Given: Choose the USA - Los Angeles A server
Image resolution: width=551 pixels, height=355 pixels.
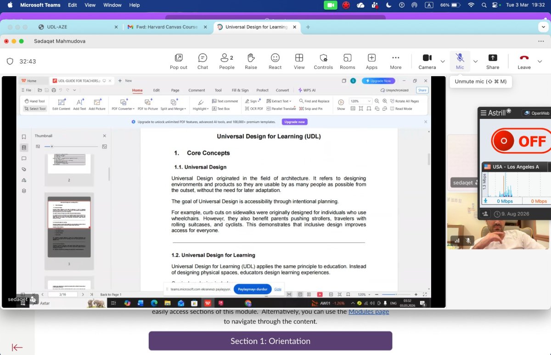Looking at the screenshot, I should tap(516, 167).
